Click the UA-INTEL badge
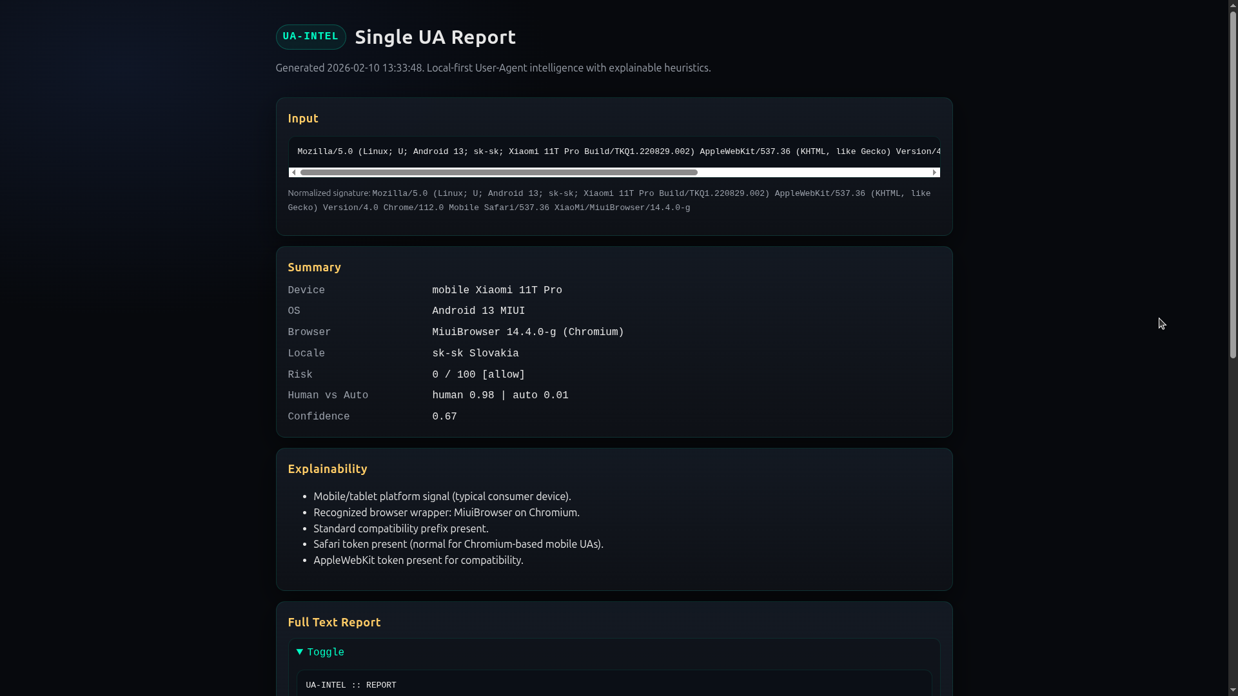This screenshot has height=696, width=1238. (x=310, y=37)
